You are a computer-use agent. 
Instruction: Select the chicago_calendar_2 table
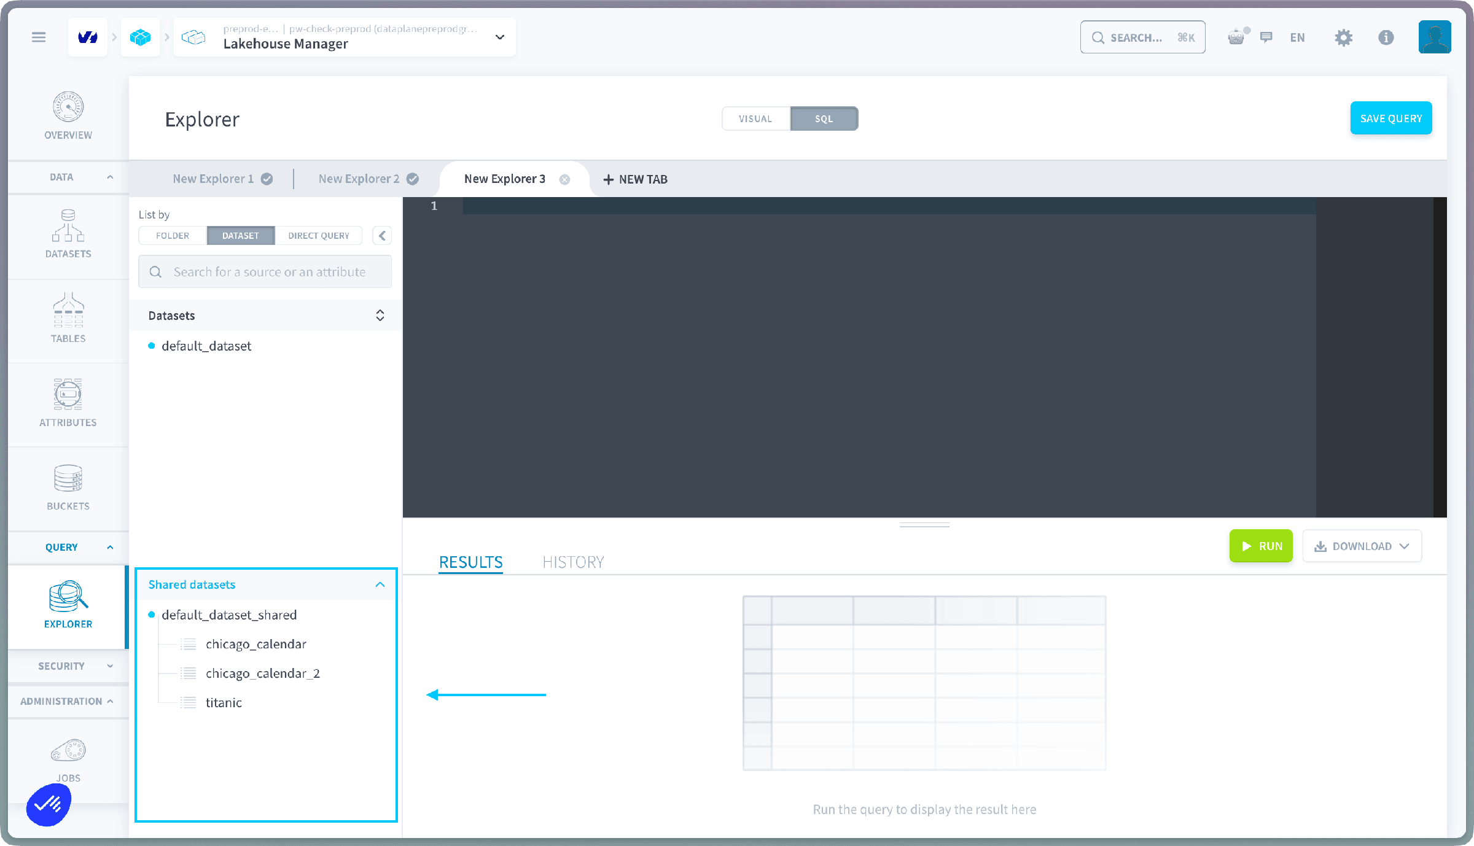263,673
